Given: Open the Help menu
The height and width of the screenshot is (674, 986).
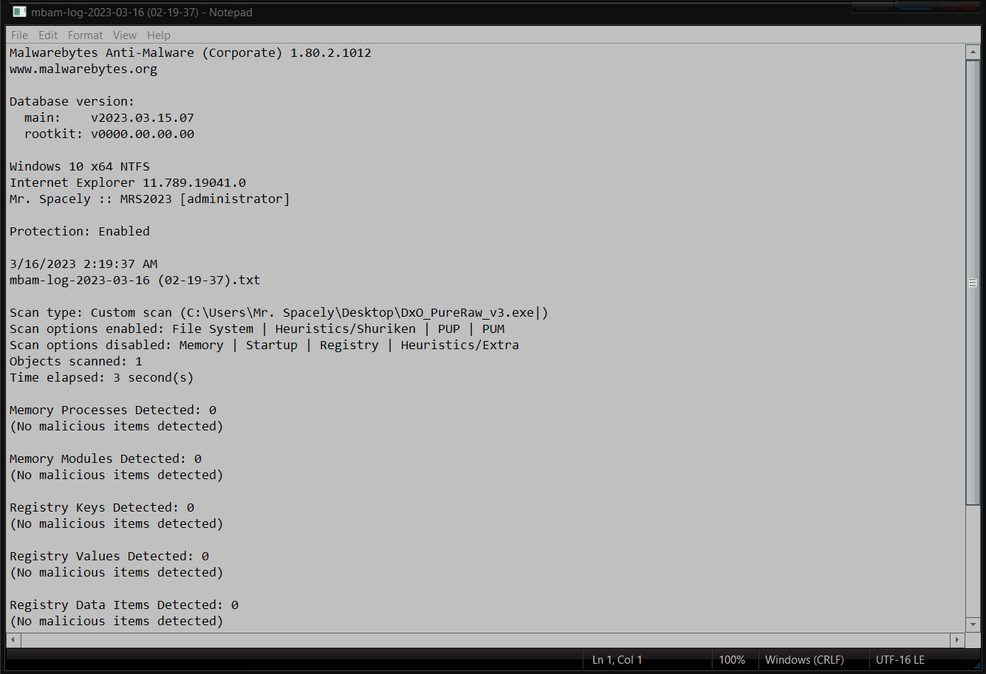Looking at the screenshot, I should [159, 35].
